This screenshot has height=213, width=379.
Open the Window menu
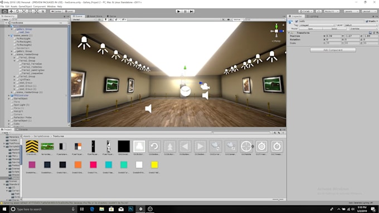click(x=51, y=6)
